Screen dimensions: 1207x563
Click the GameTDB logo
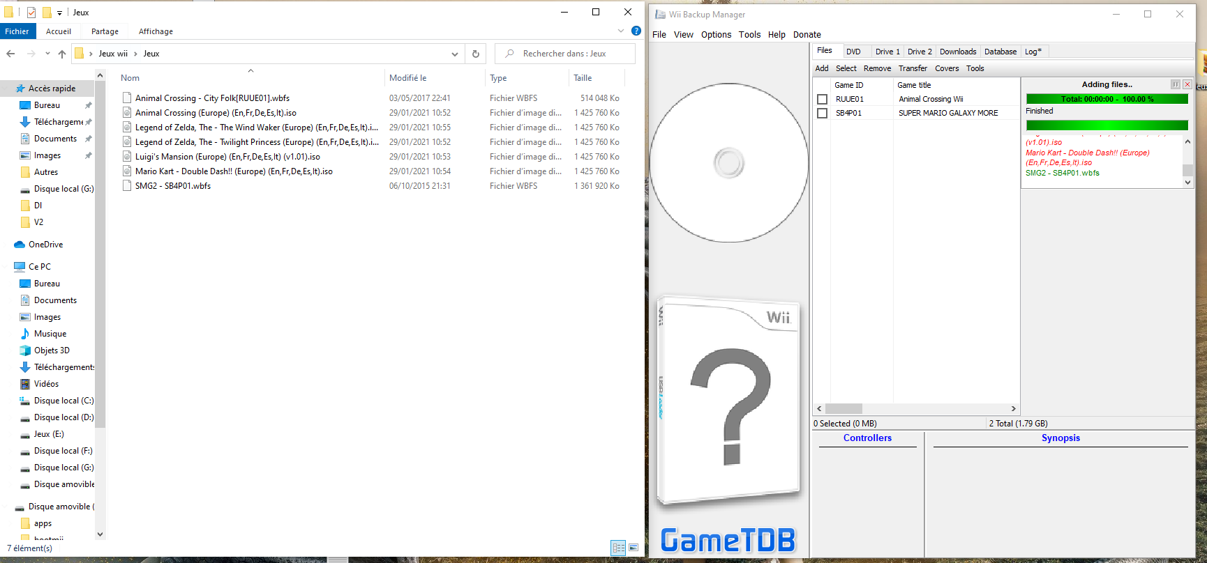(728, 541)
